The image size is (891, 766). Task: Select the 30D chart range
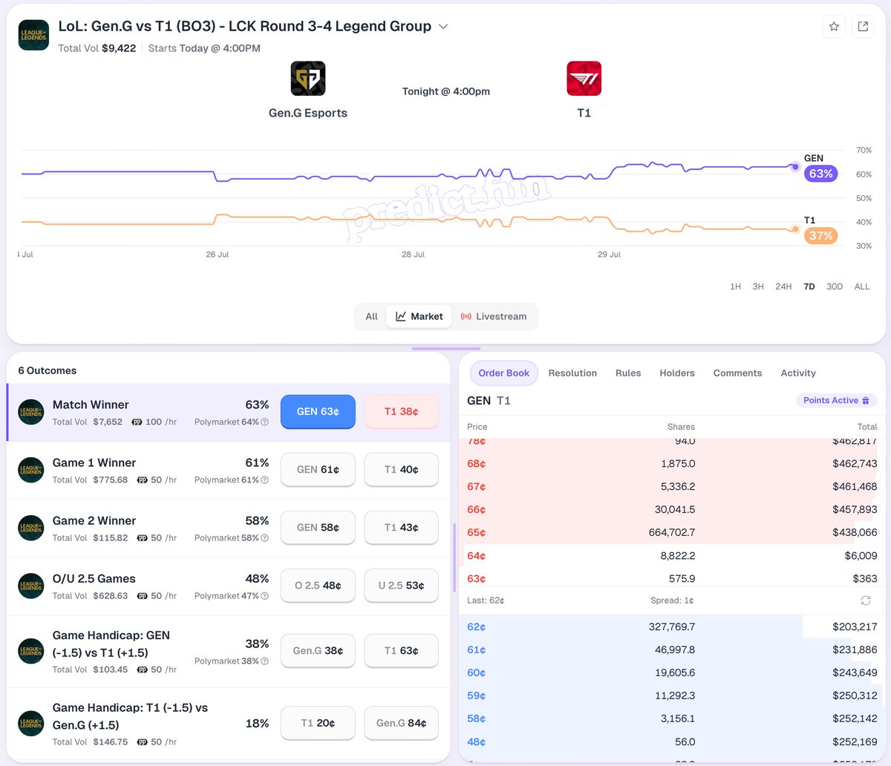[x=835, y=287]
